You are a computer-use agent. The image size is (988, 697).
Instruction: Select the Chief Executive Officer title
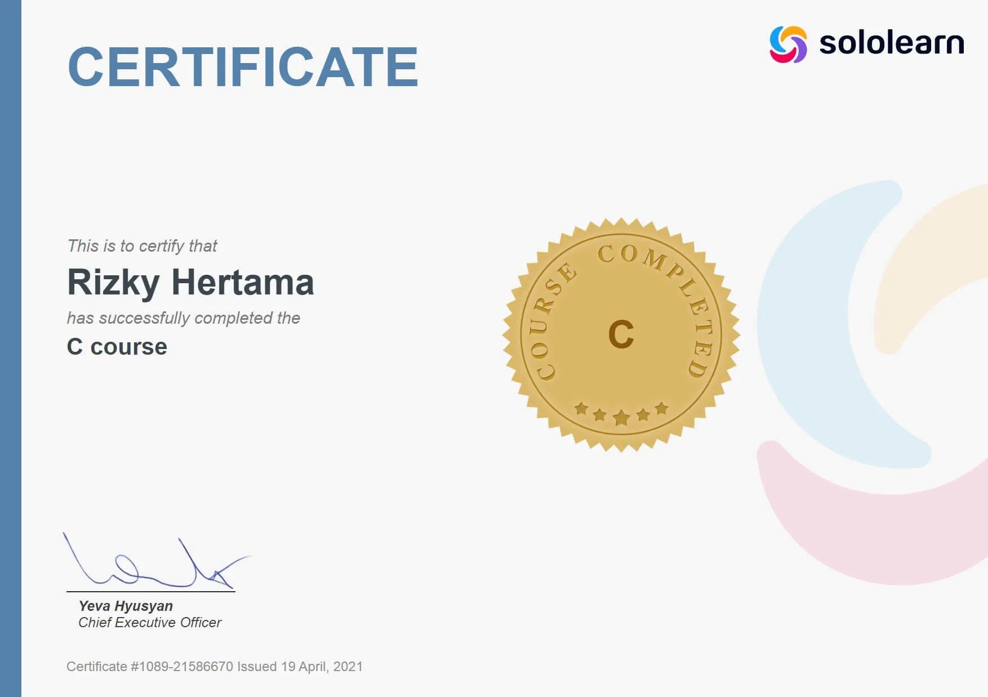[x=149, y=623]
